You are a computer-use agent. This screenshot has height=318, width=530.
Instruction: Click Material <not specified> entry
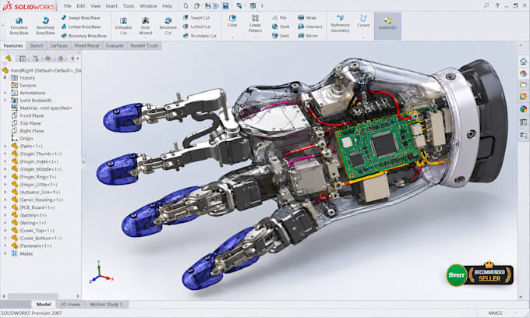click(42, 108)
